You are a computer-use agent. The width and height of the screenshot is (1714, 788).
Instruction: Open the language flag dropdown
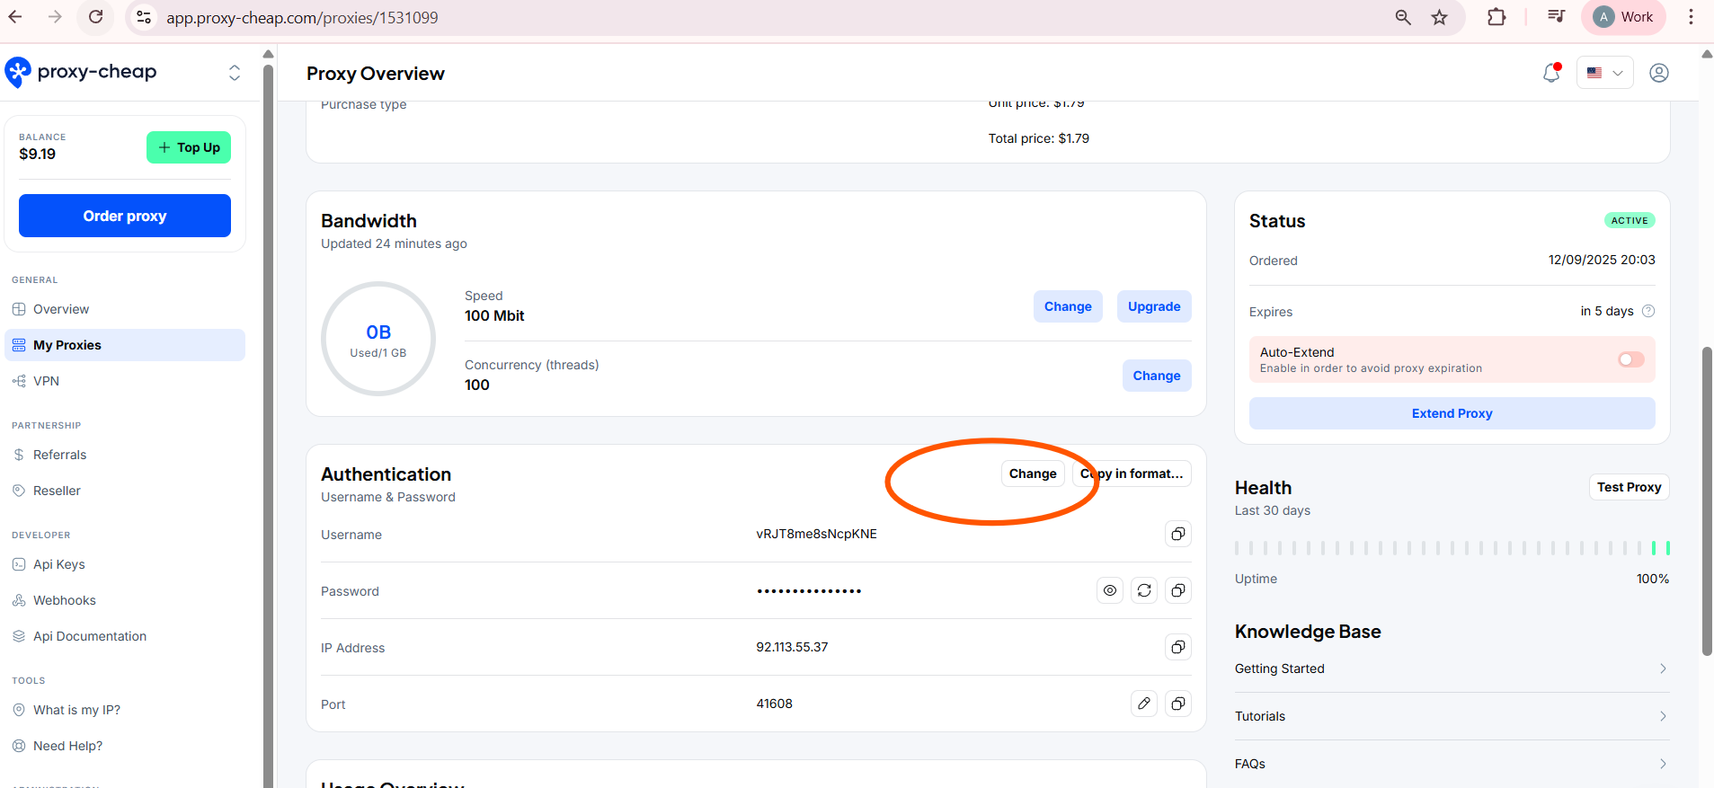click(x=1604, y=73)
